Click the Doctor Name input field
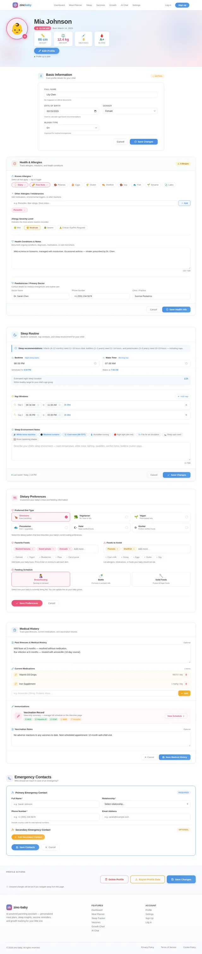202x954 pixels. coord(41,296)
